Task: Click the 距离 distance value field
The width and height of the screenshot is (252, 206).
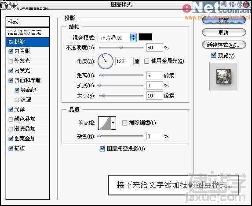Action: click(154, 75)
